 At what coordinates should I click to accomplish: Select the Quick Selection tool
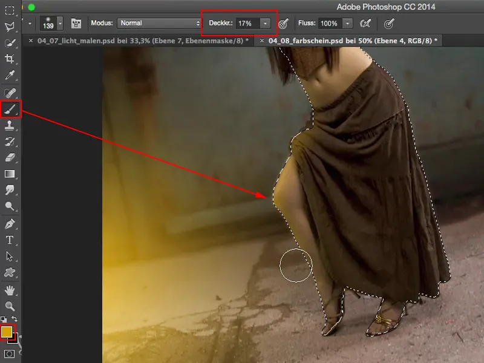pyautogui.click(x=10, y=43)
